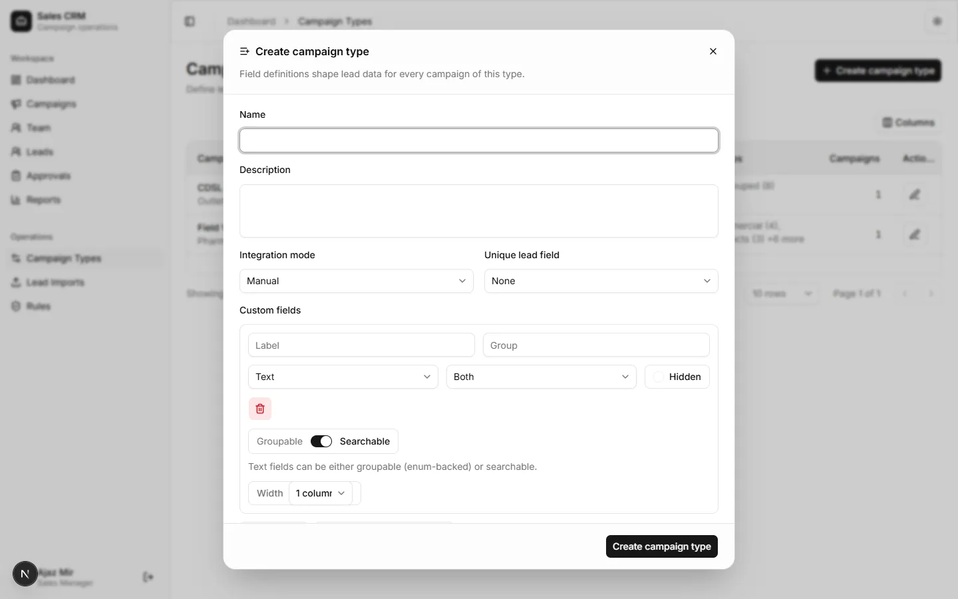Submit with the Create campaign type dialog button
Screen dimensions: 958x599
pyautogui.click(x=662, y=546)
